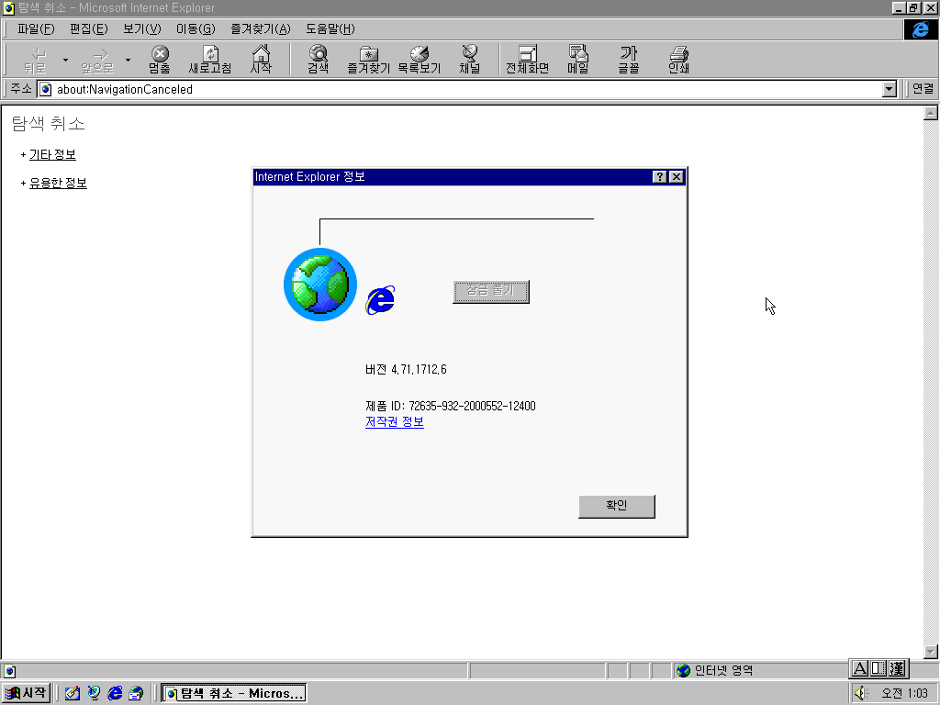The width and height of the screenshot is (940, 705).
Task: Click the first Quick Launch icon with pencil
Action: tap(73, 693)
